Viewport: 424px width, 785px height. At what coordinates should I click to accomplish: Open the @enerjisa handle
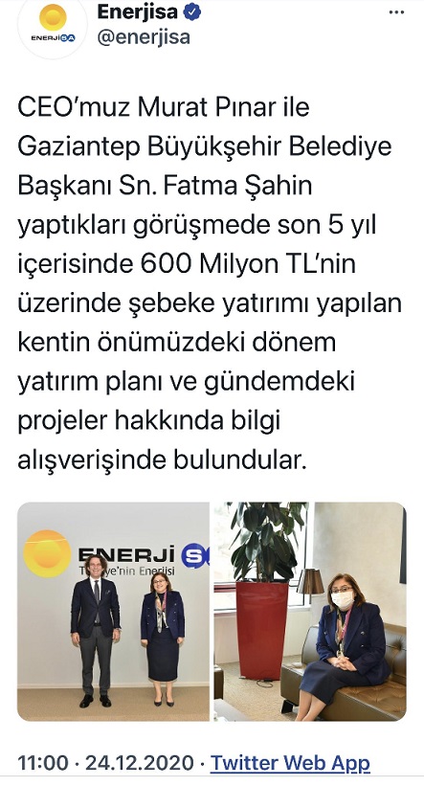[144, 37]
